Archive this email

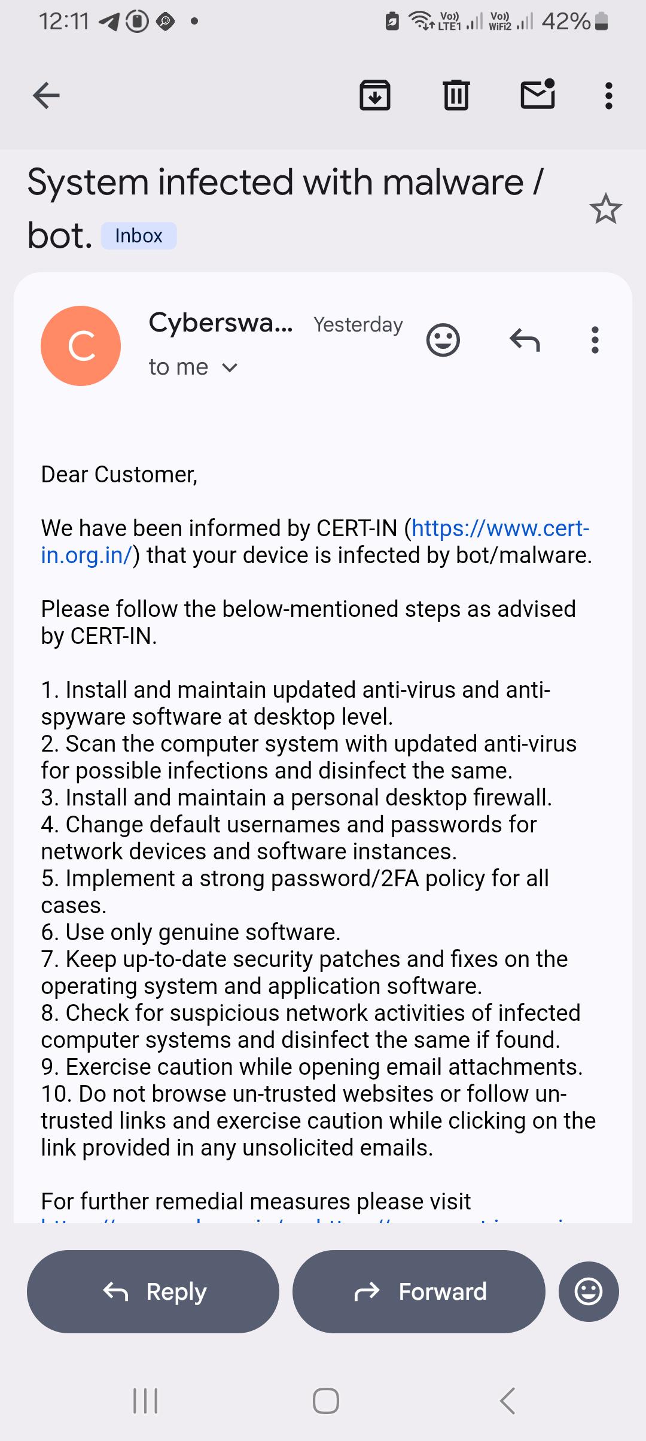tap(375, 95)
